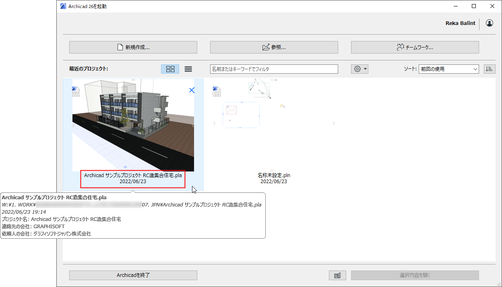Click the teamwork icon on チームワーク button
This screenshot has width=502, height=287.
[400, 47]
